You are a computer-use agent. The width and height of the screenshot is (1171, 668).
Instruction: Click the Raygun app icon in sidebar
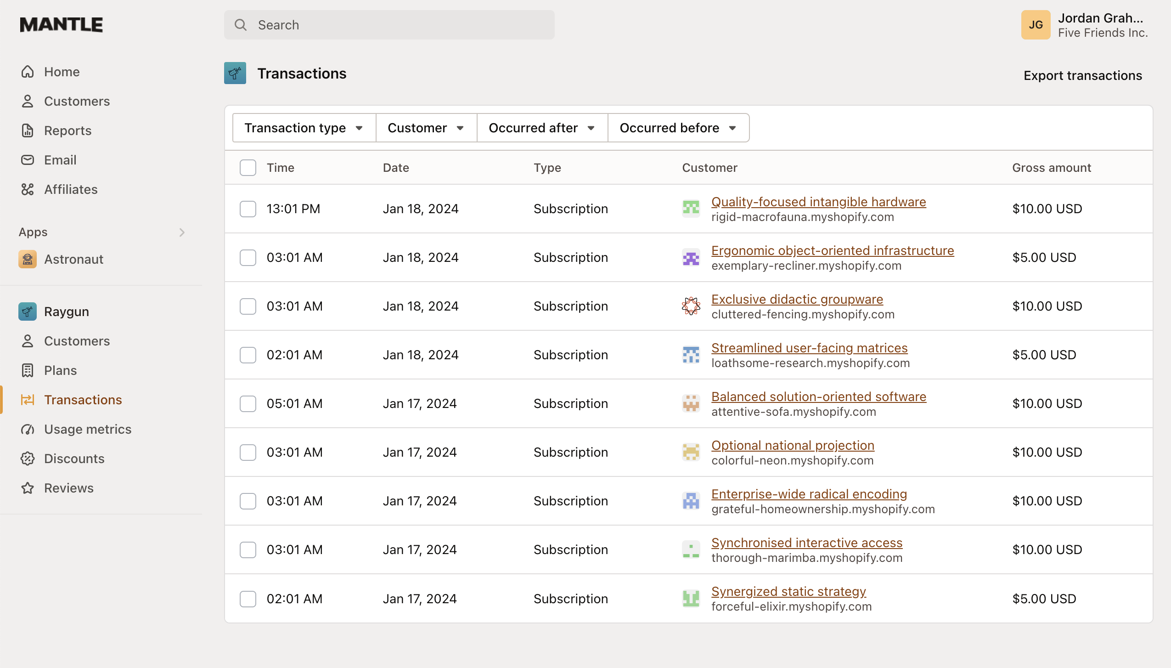tap(28, 311)
